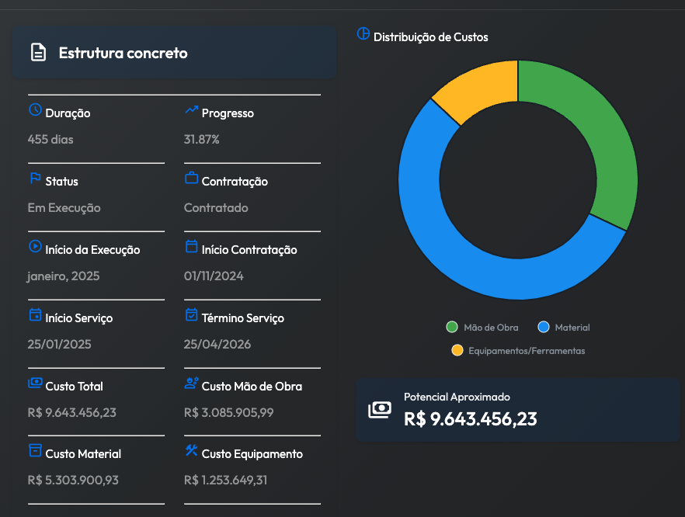Click the R$ 9.643.456,23 Potencial Aproximado value

[471, 419]
